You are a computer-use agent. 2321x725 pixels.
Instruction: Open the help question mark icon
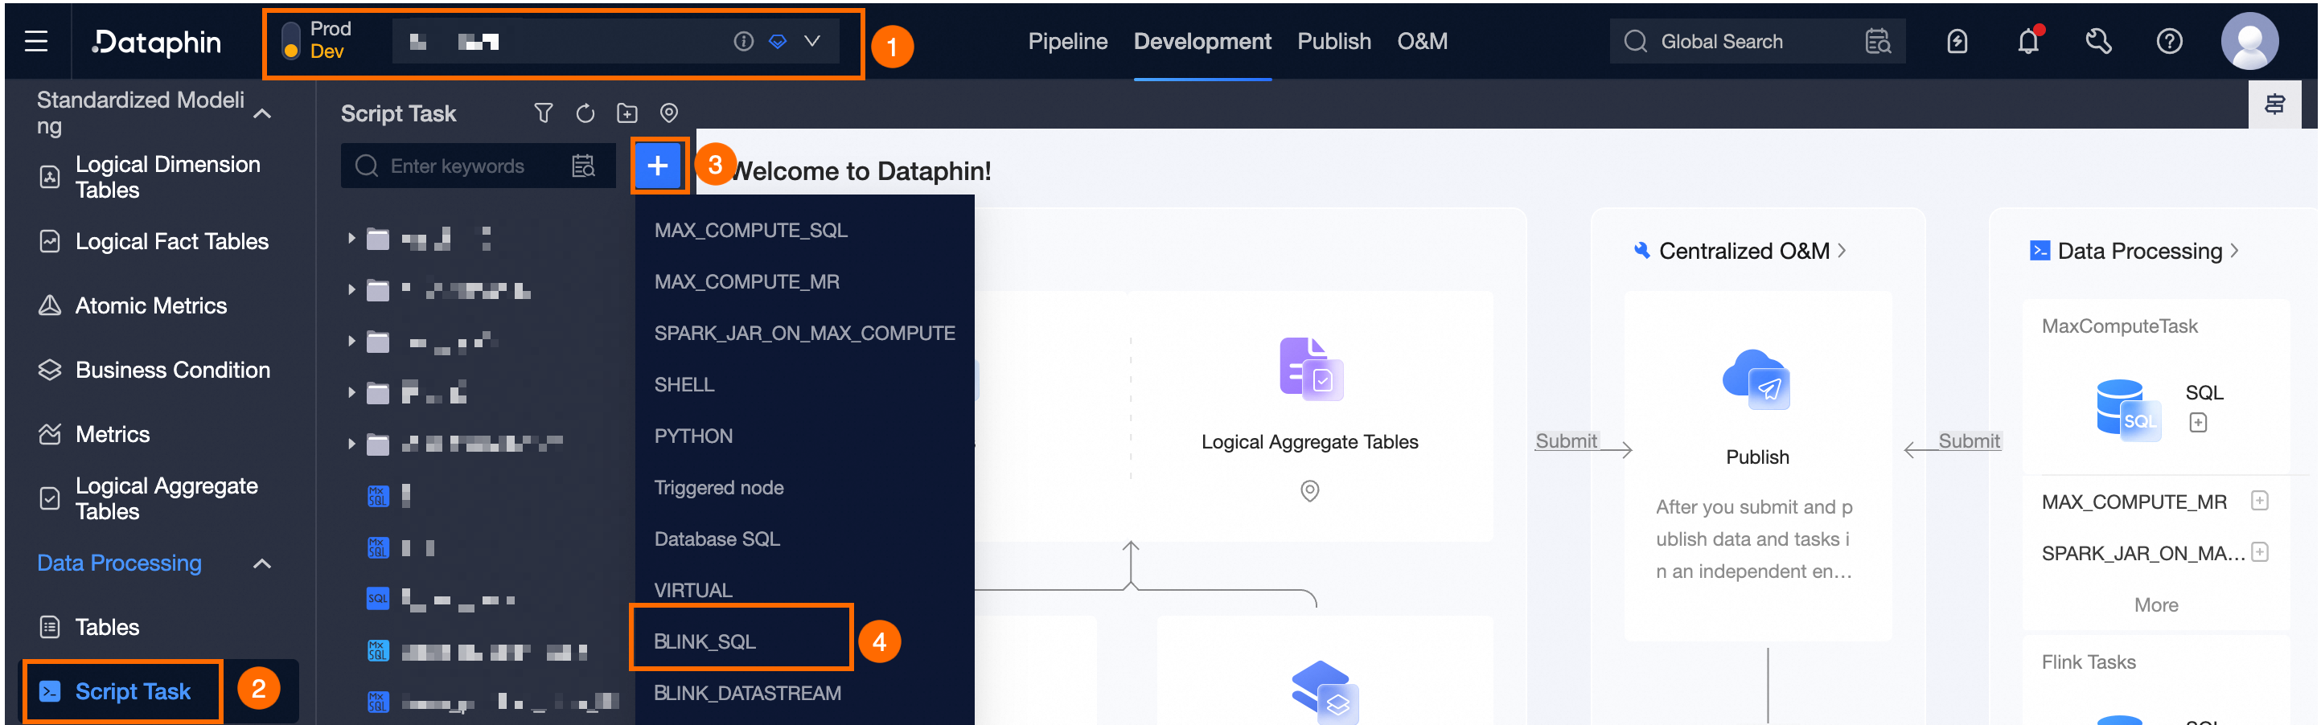click(x=2170, y=42)
